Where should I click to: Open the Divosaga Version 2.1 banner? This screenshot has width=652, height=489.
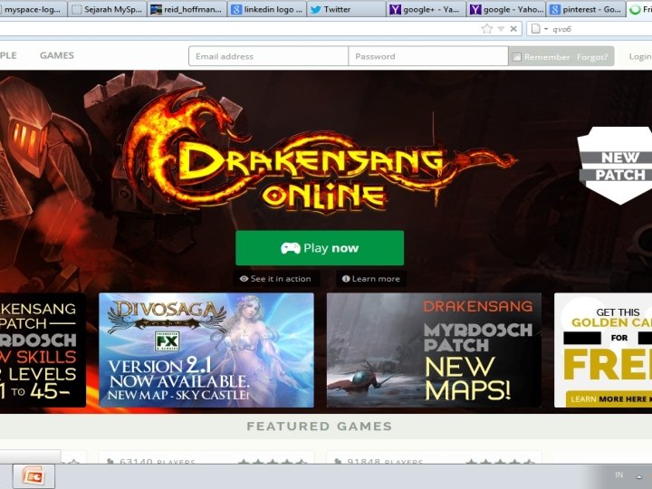click(206, 350)
